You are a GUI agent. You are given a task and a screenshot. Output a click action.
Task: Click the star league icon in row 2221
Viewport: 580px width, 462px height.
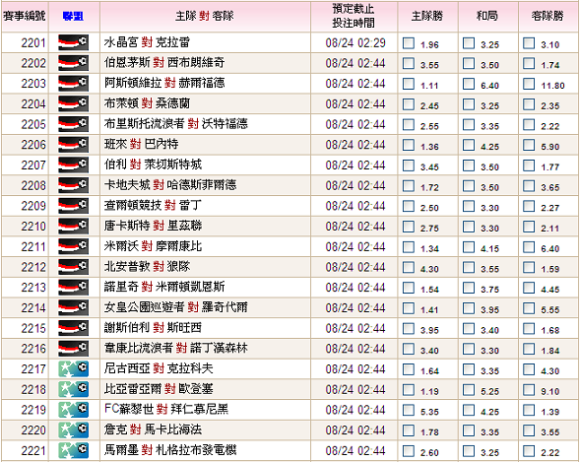click(73, 450)
